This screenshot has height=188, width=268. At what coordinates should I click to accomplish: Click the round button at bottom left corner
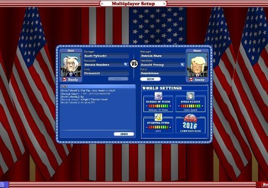tap(2, 185)
